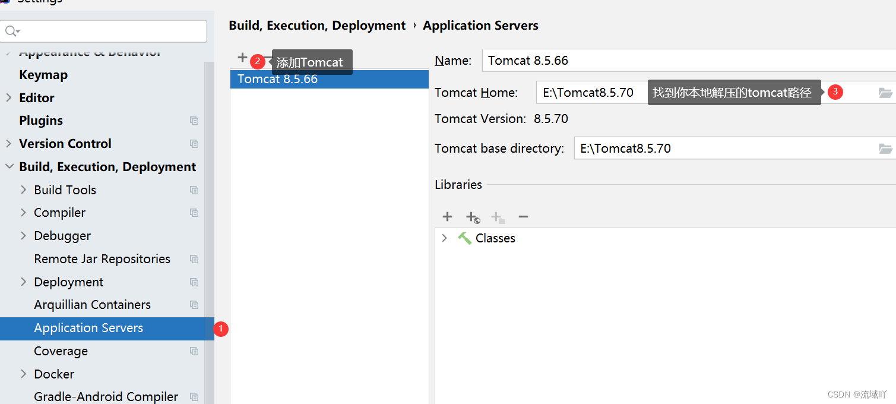Open Keymap settings

click(43, 75)
